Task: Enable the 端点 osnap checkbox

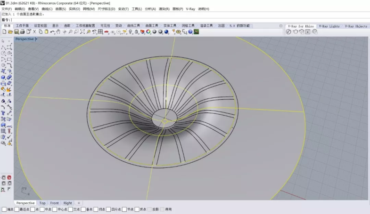Action: [x=4, y=209]
